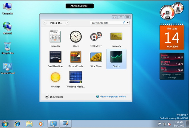This screenshot has height=128, width=189.
Task: Choose the CPU Meter gadget
Action: [x=96, y=39]
